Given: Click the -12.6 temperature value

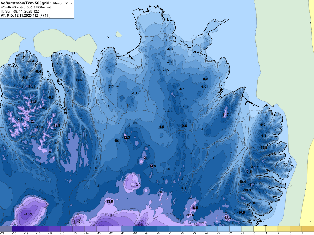Looking at the screenshot, I should point(190,215).
